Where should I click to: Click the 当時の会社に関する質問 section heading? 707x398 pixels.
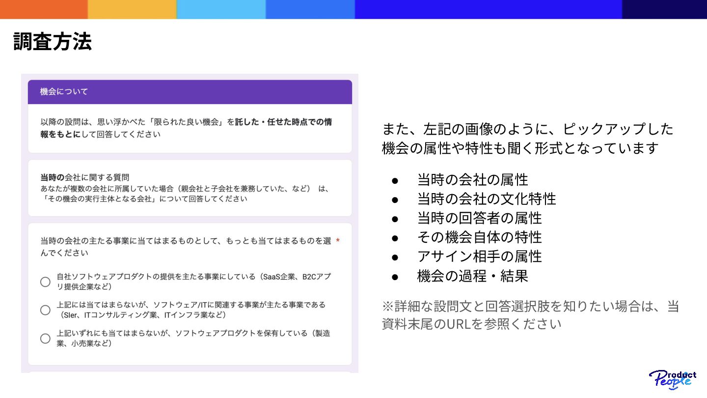pos(84,177)
